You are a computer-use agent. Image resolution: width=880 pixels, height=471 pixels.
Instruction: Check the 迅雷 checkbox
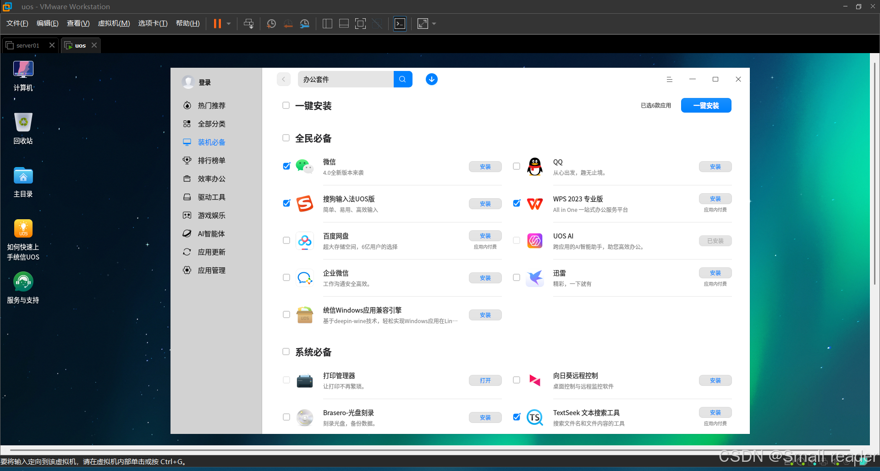pos(517,277)
